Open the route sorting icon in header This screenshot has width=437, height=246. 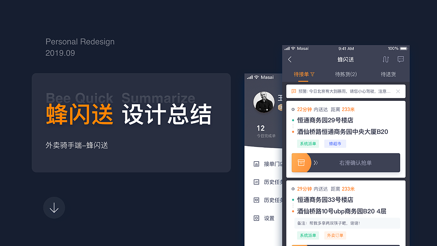pyautogui.click(x=386, y=59)
